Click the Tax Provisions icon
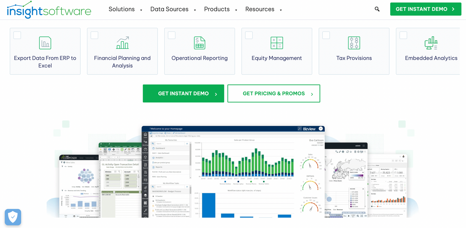The image size is (466, 228). tap(354, 43)
